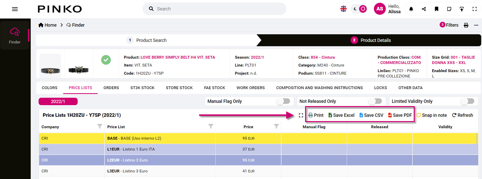Screen dimensions: 482x179
Task: Click the search field
Action: pyautogui.click(x=214, y=9)
